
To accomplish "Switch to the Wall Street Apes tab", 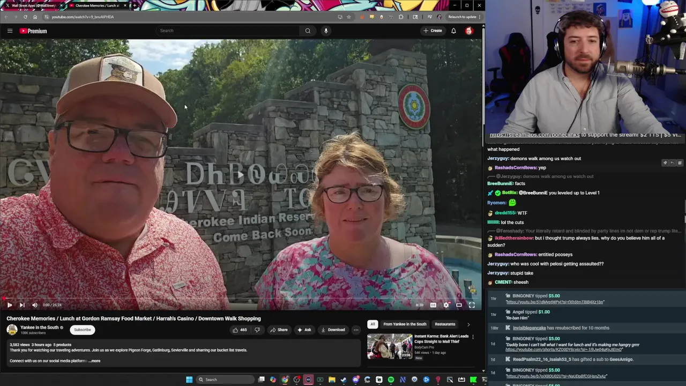I will coord(33,5).
